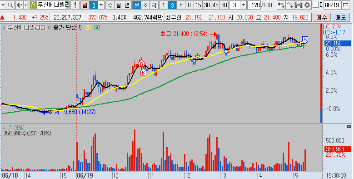Click the 매수 buy button
This screenshot has height=179, width=354.
[321, 17]
